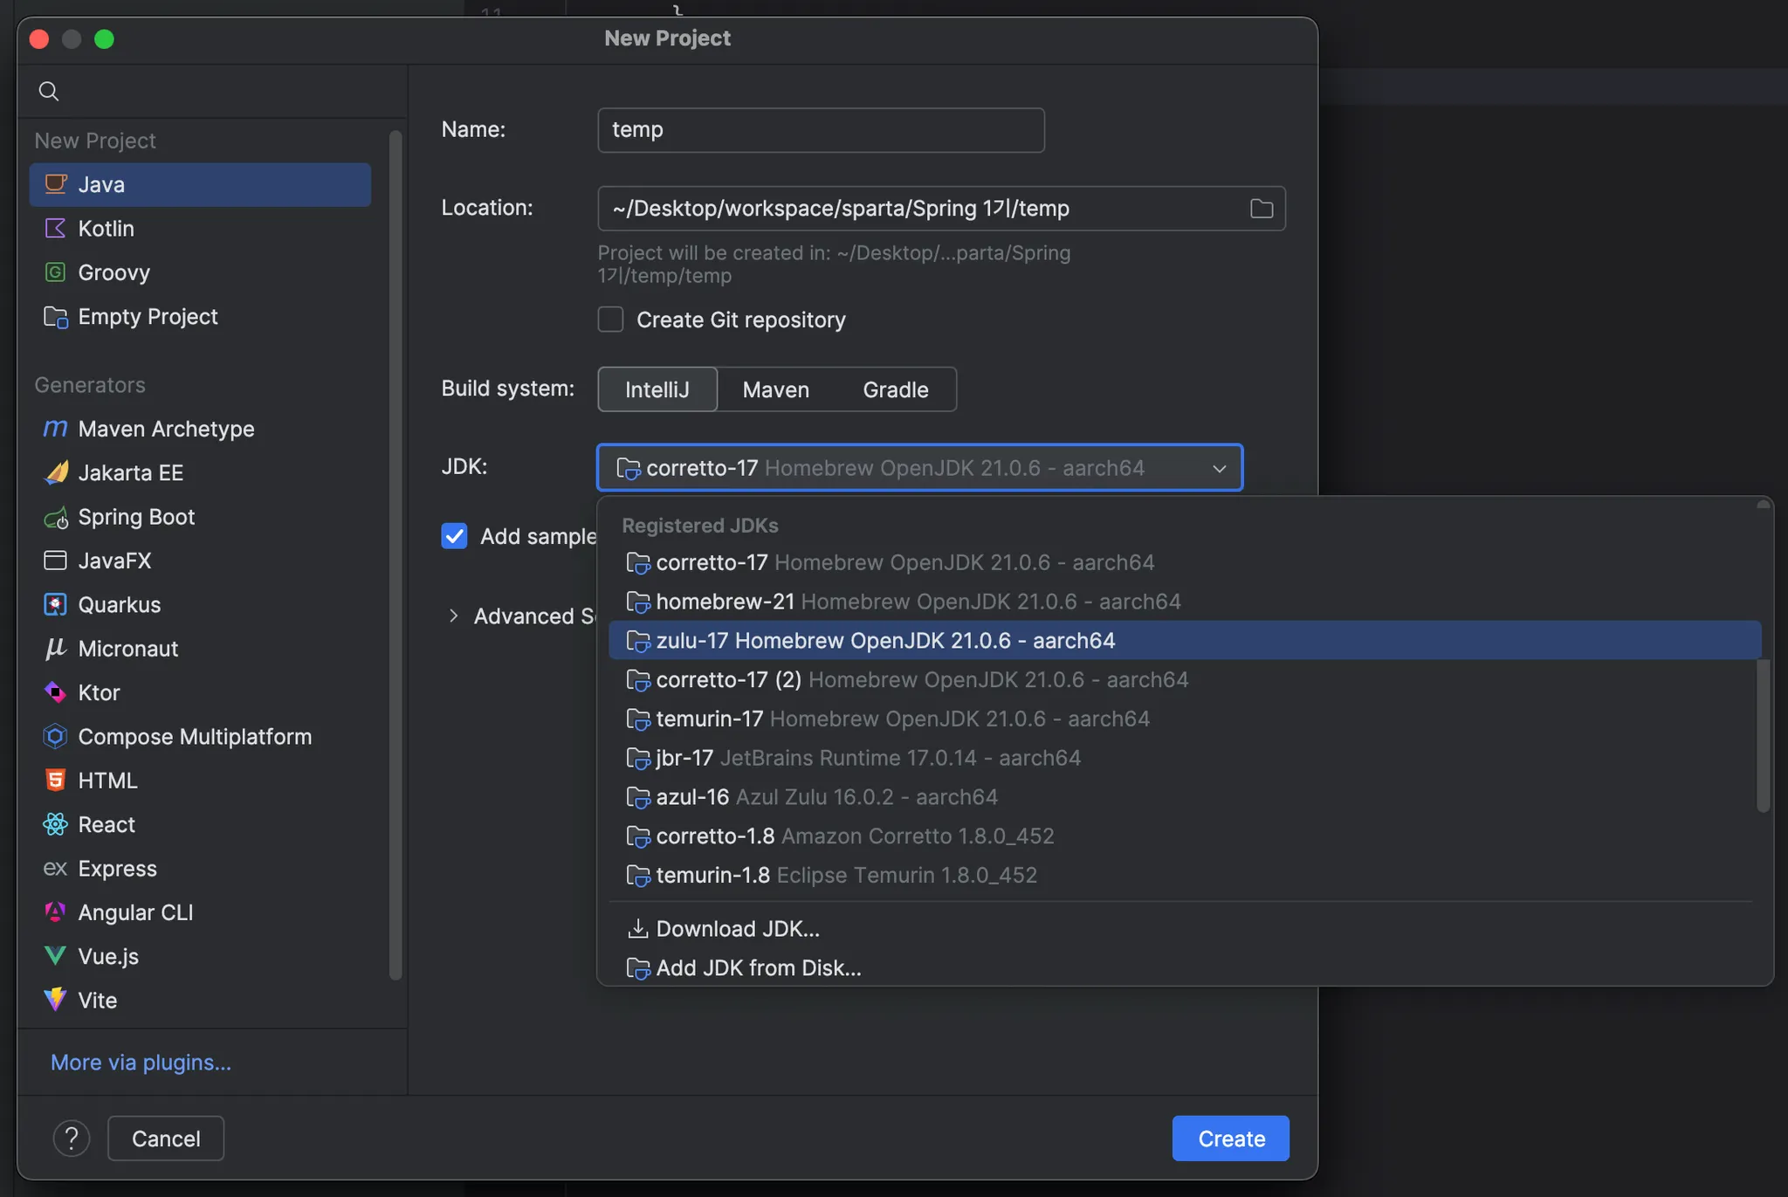The width and height of the screenshot is (1788, 1197).
Task: Open the More via plugins... link
Action: click(141, 1063)
